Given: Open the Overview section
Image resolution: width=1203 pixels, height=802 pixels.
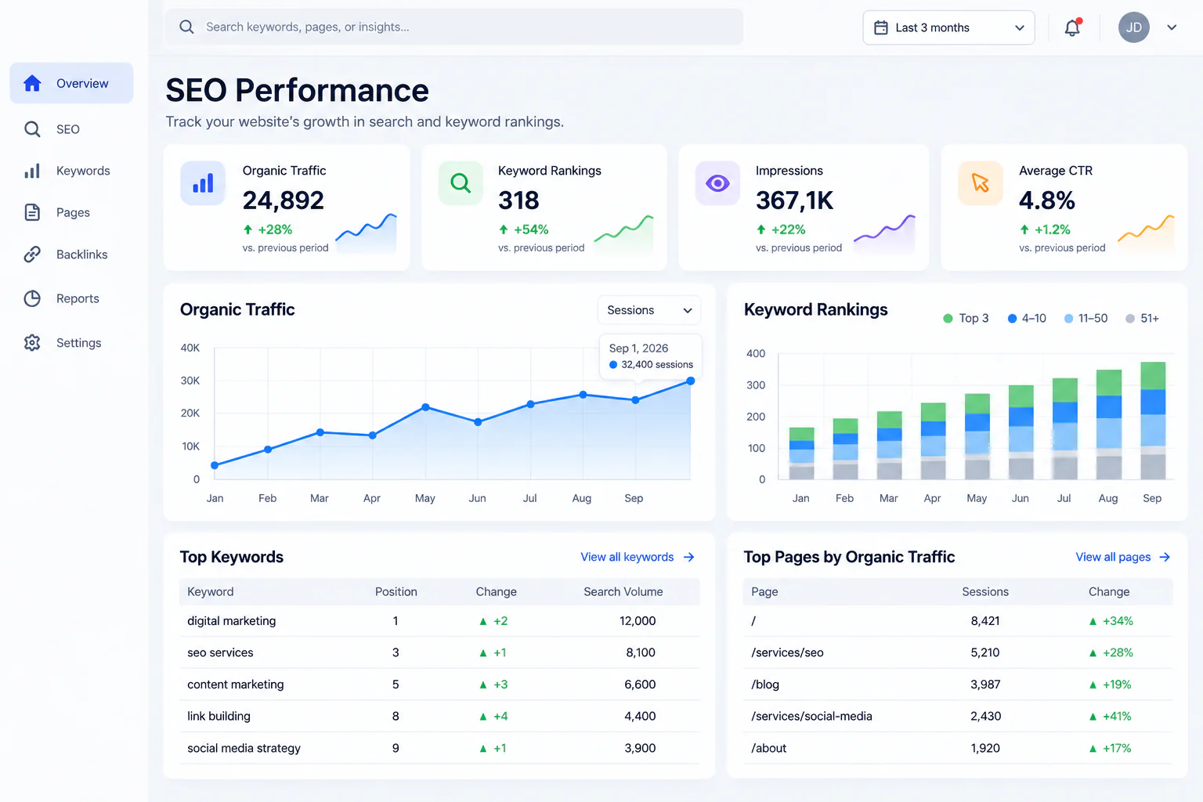Looking at the screenshot, I should [71, 83].
